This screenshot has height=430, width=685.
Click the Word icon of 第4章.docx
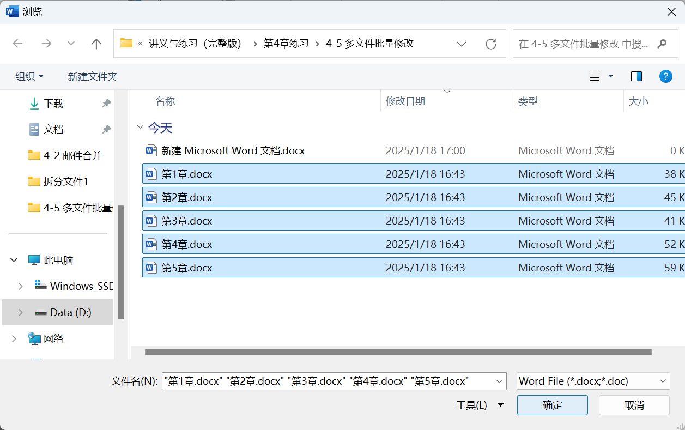151,244
